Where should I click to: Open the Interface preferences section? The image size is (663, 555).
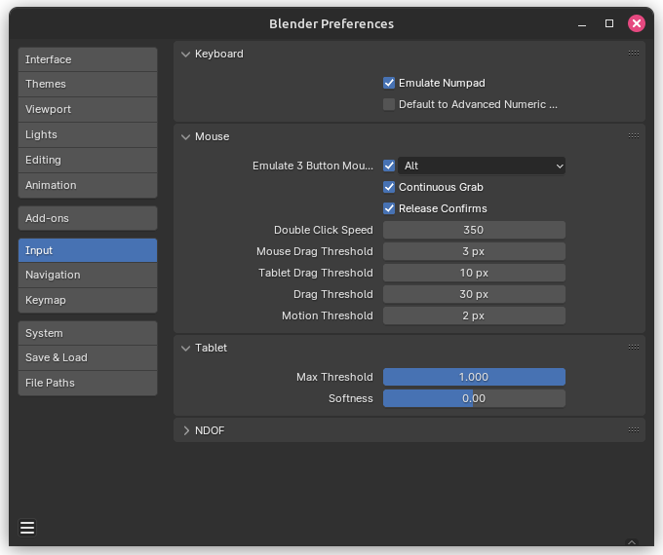[x=88, y=59]
